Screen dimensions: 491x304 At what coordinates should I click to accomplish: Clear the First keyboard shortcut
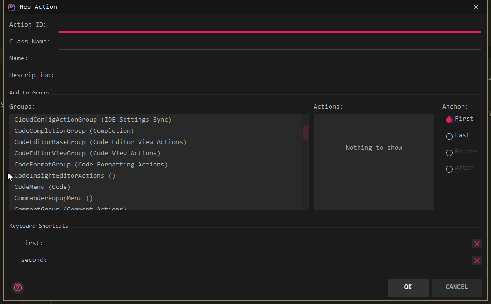coord(476,243)
